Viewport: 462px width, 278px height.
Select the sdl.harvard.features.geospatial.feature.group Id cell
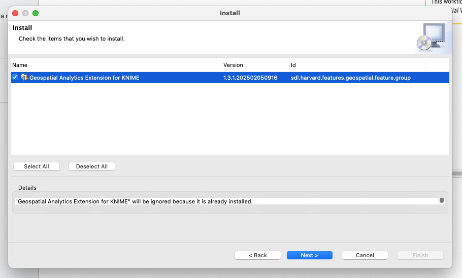coord(350,78)
